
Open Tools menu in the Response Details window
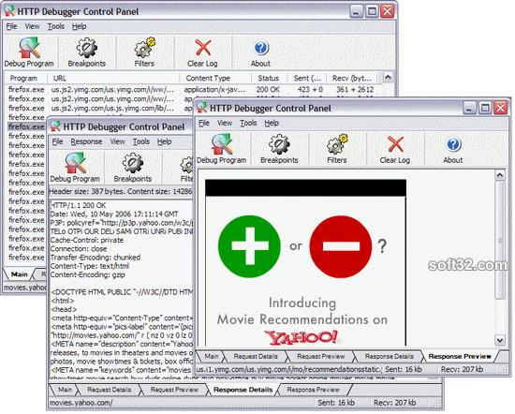(x=141, y=141)
